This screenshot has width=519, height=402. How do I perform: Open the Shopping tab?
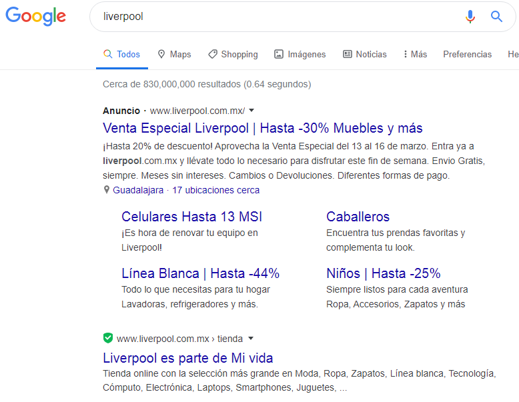(x=233, y=54)
